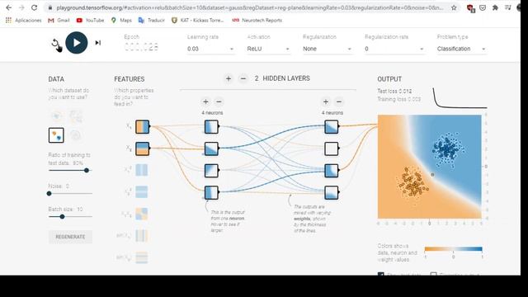Image resolution: width=528 pixels, height=297 pixels.
Task: Select the Gaussian dataset thumbnail
Action: (x=56, y=135)
